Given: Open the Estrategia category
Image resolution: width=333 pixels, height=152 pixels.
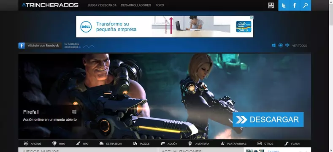Looking at the screenshot, I should pos(111,144).
